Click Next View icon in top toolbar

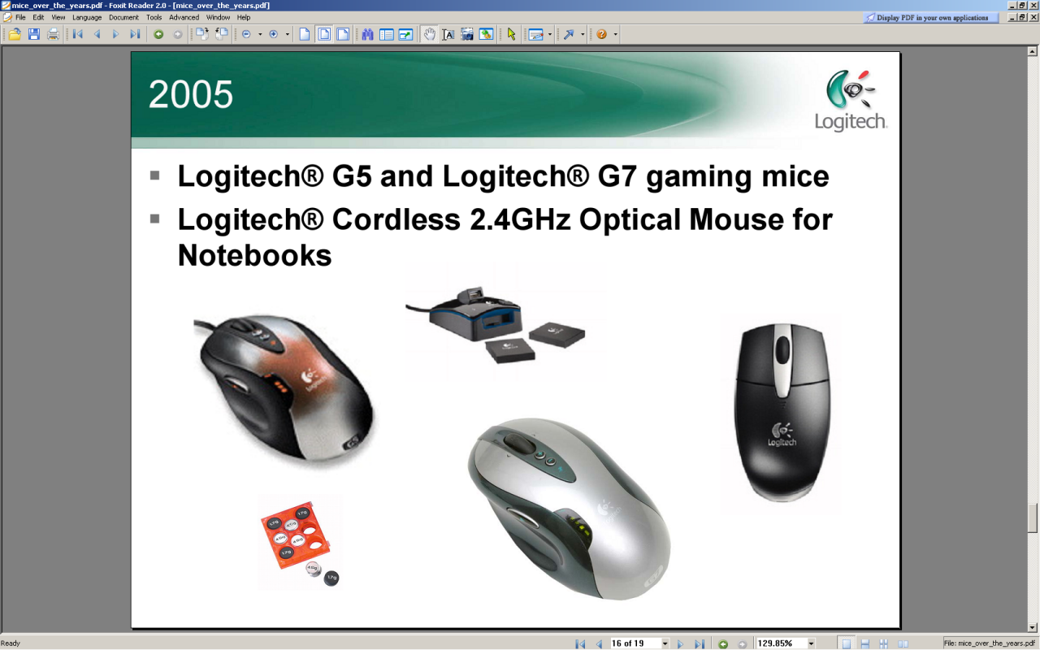tap(177, 34)
